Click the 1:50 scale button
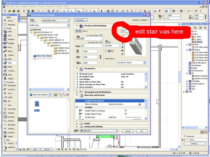 35,149
